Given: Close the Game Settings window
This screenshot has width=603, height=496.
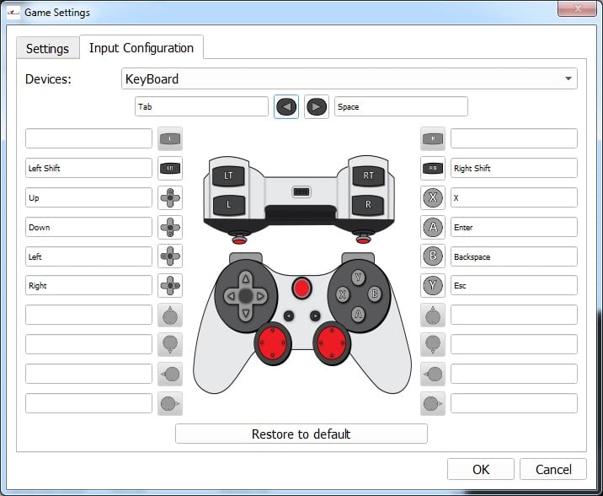Looking at the screenshot, I should coord(577,8).
